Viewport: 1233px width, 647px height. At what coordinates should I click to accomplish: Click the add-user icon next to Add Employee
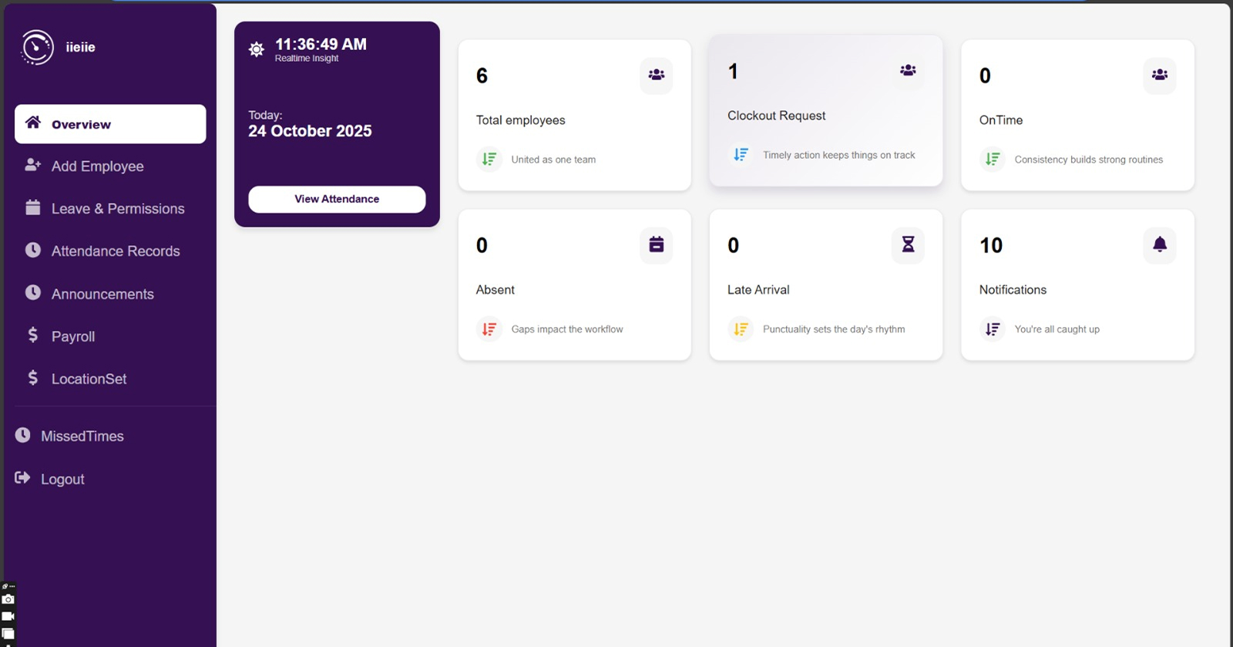click(x=33, y=164)
